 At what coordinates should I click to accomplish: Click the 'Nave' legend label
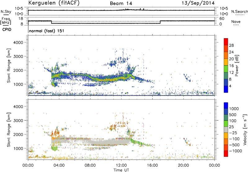[236, 21]
